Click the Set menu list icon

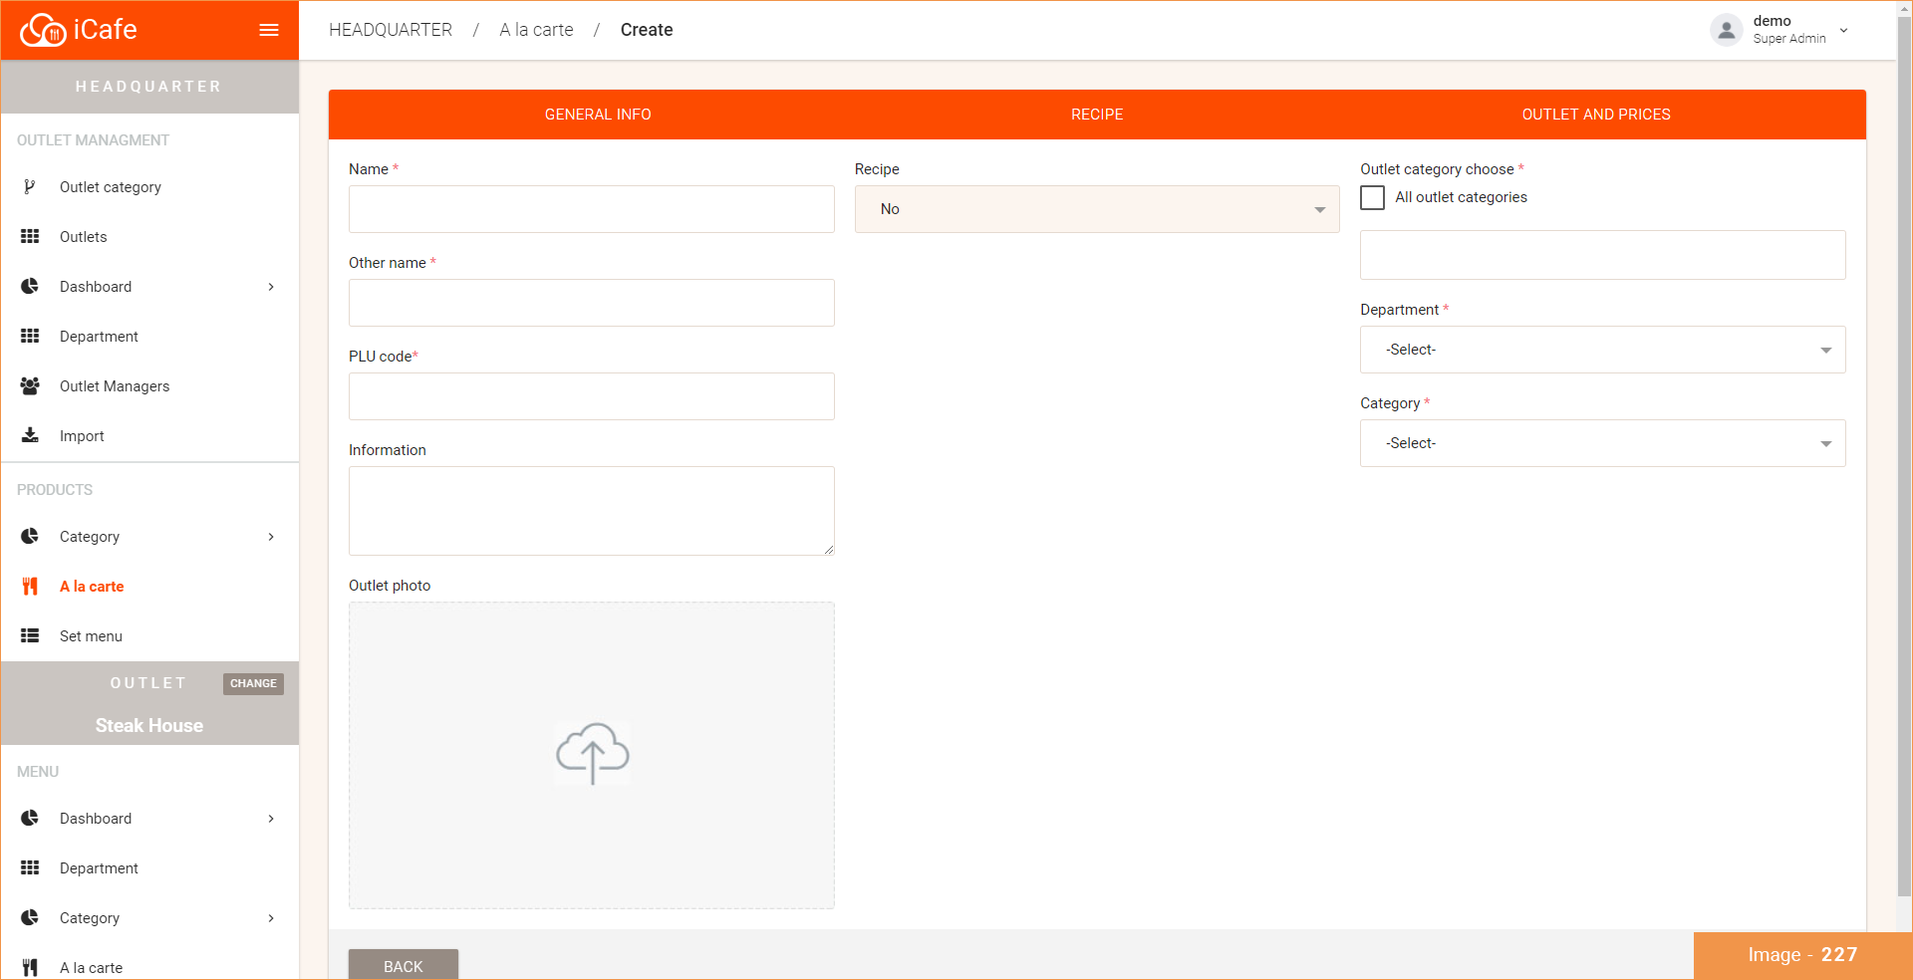30,636
